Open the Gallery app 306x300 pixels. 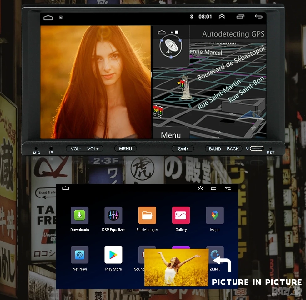pyautogui.click(x=181, y=215)
